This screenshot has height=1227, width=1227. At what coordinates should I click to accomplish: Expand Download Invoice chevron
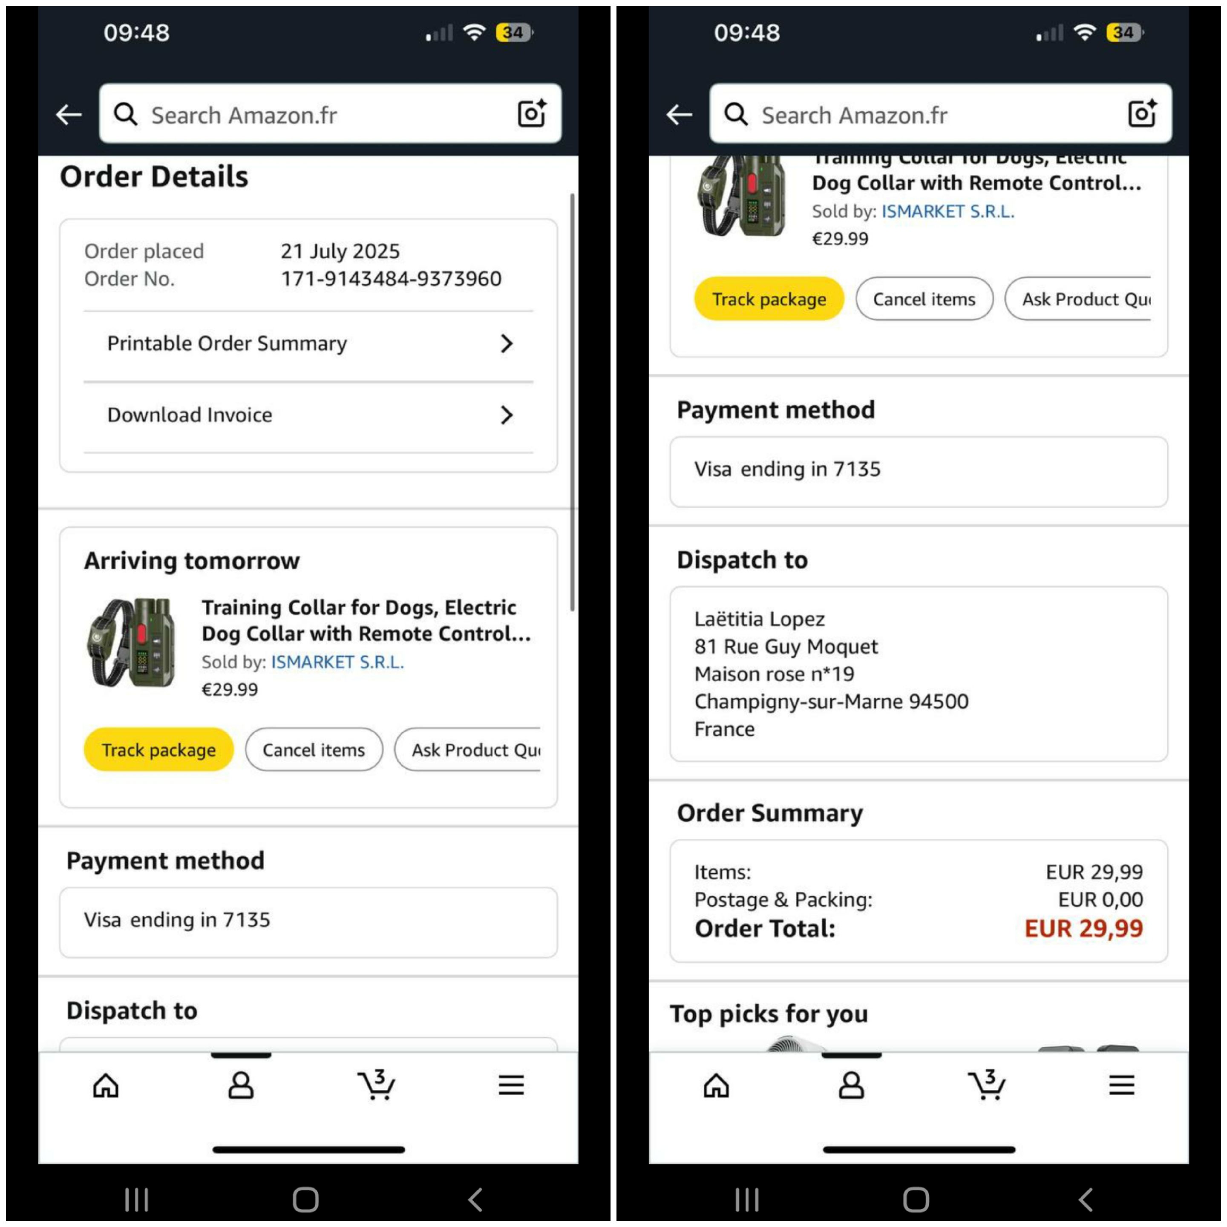tap(506, 415)
